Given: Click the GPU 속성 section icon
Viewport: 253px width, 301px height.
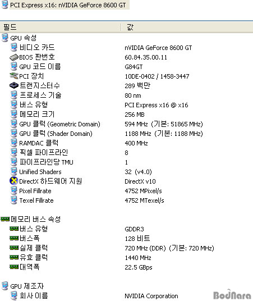Looking at the screenshot, I should pos(5,38).
